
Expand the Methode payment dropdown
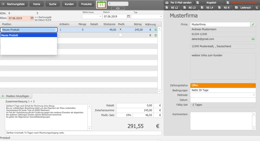tap(223, 95)
